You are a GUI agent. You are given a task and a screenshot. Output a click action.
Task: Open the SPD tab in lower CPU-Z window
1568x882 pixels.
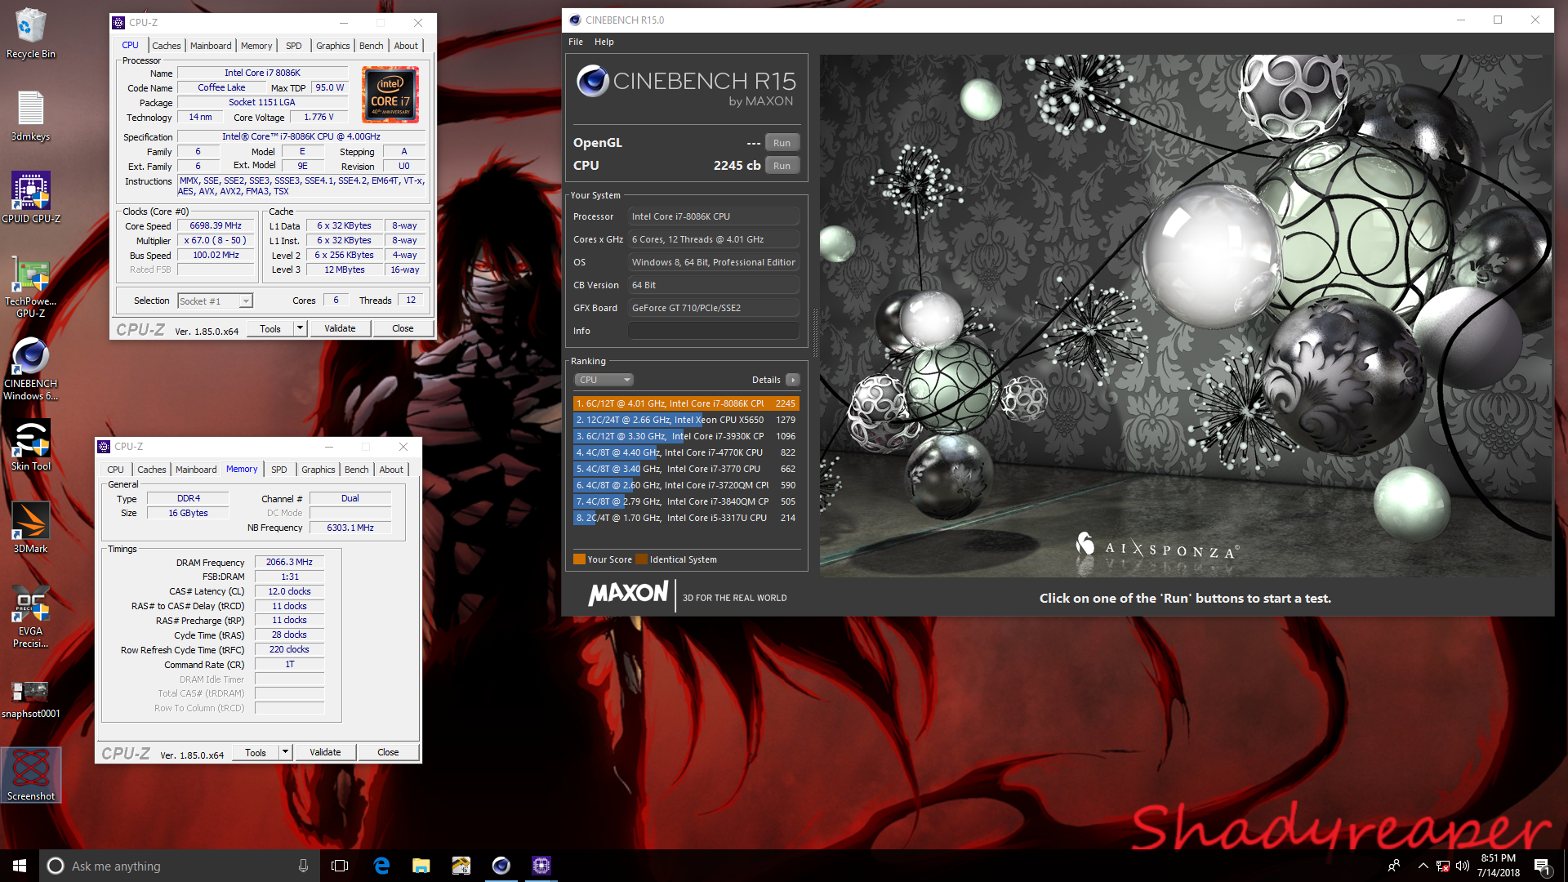coord(279,470)
